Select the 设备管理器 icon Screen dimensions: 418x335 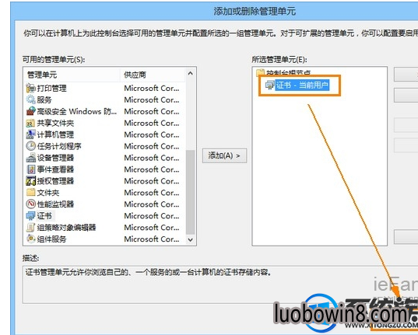pos(30,158)
